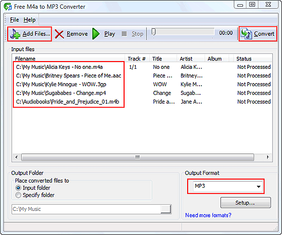The image size is (282, 235).
Task: Open the Help menu
Action: tap(30, 19)
